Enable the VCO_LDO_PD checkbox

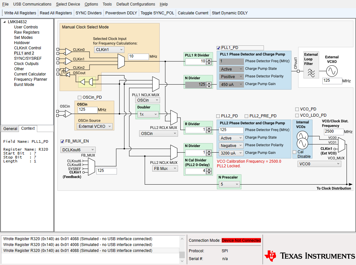pyautogui.click(x=297, y=115)
